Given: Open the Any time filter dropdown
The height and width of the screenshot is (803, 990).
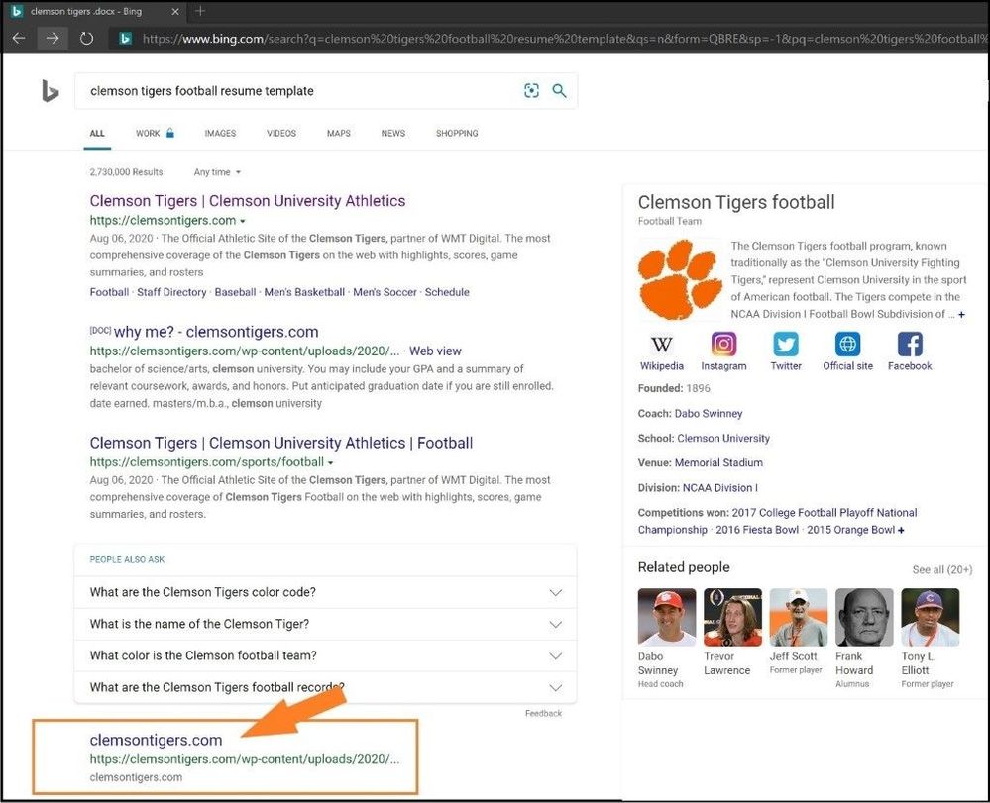Looking at the screenshot, I should pos(217,172).
